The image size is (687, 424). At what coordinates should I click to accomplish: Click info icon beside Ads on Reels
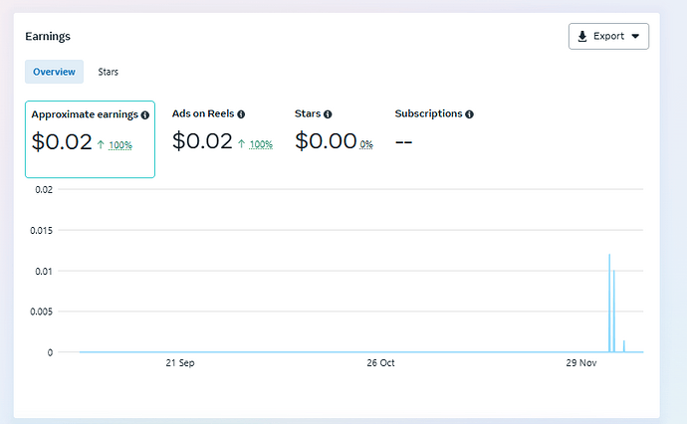point(241,114)
